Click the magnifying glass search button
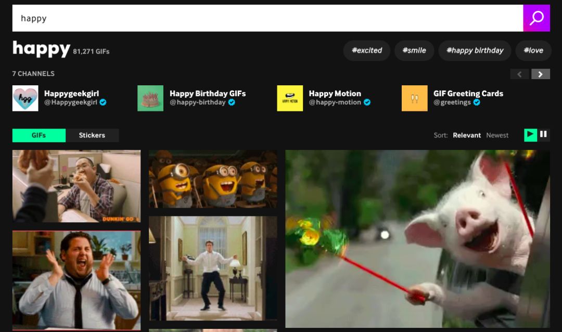 (x=536, y=18)
